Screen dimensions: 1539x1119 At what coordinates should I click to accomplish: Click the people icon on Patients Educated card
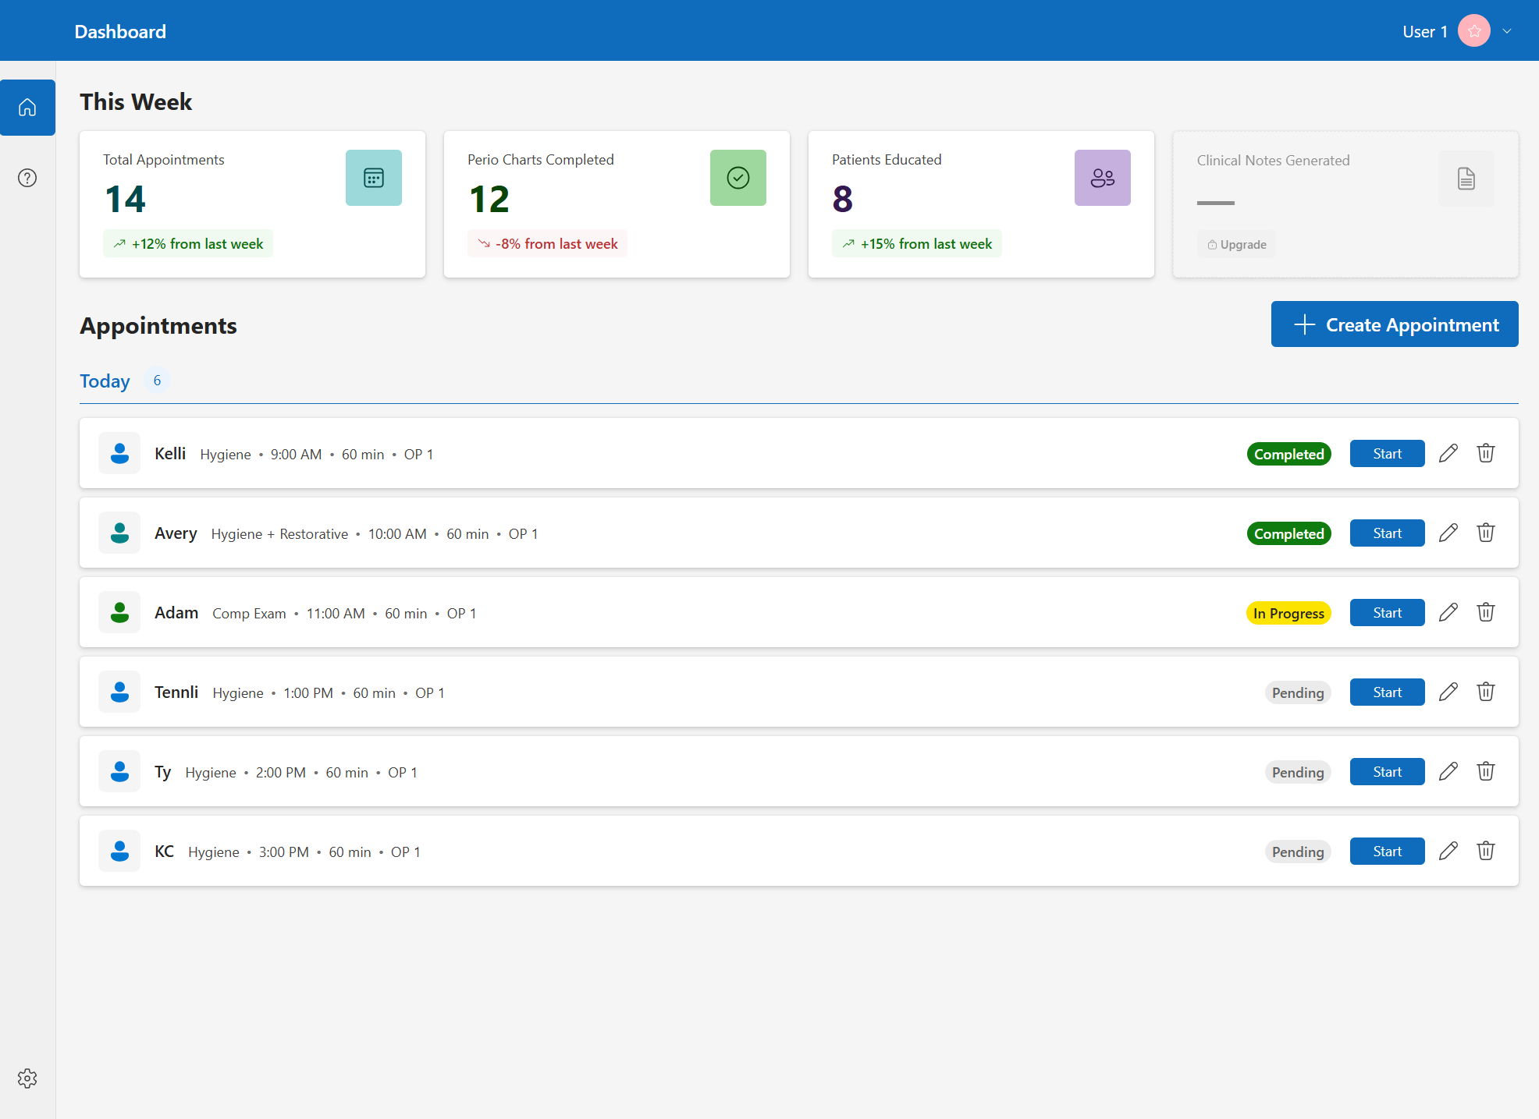(1102, 177)
